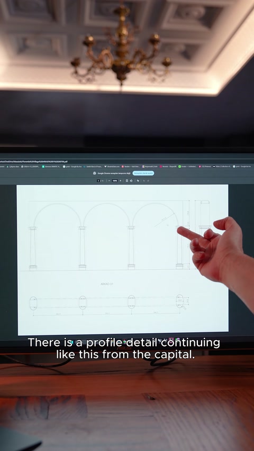Open the 2026-4-12 bookmark
Viewport: 254px width, 451px height.
(30, 166)
